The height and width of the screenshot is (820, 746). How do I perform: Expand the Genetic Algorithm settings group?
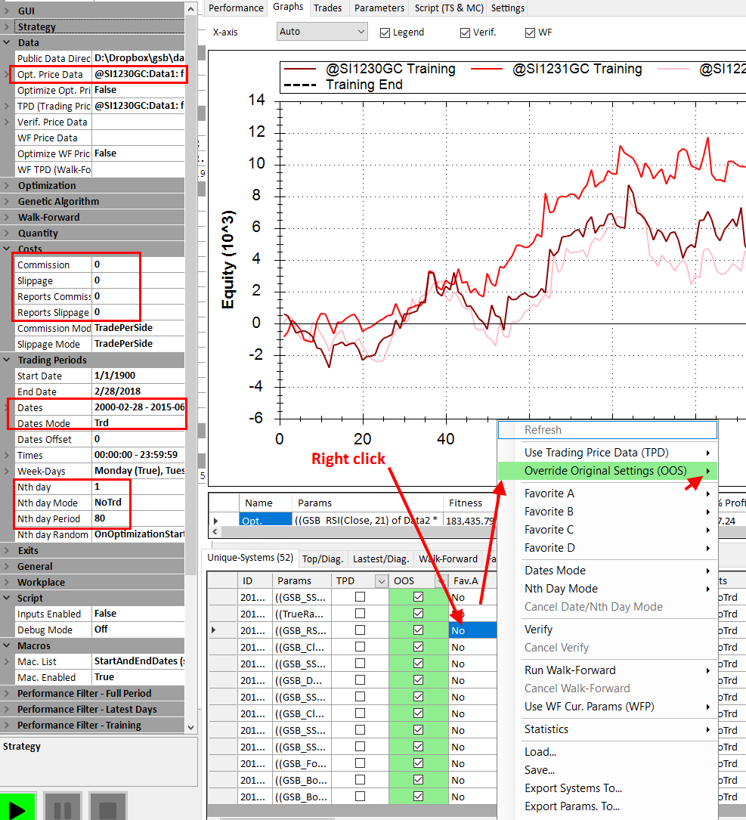(7, 202)
